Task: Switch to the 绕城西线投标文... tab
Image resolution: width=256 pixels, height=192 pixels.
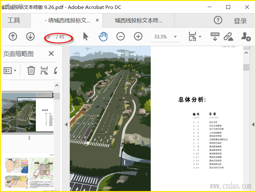Action: pyautogui.click(x=67, y=20)
